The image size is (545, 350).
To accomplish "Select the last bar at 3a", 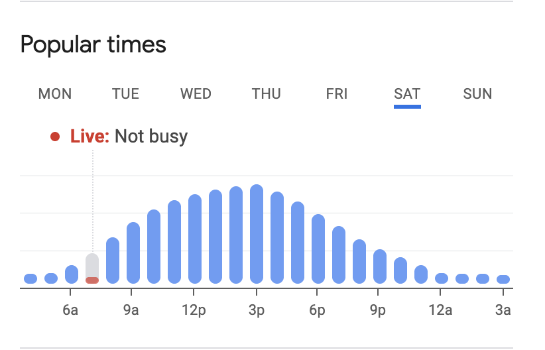I will tap(503, 279).
